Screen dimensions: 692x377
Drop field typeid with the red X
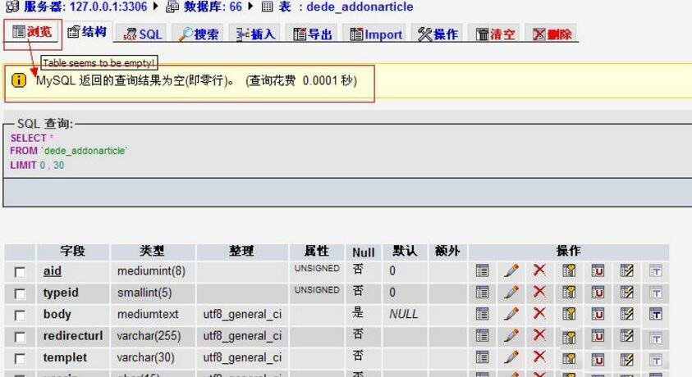coord(539,291)
